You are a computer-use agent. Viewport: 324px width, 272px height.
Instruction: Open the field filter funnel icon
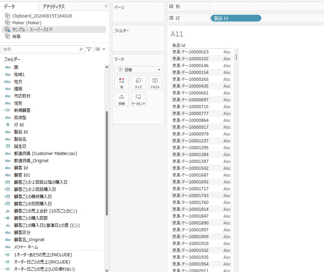[x=89, y=49]
